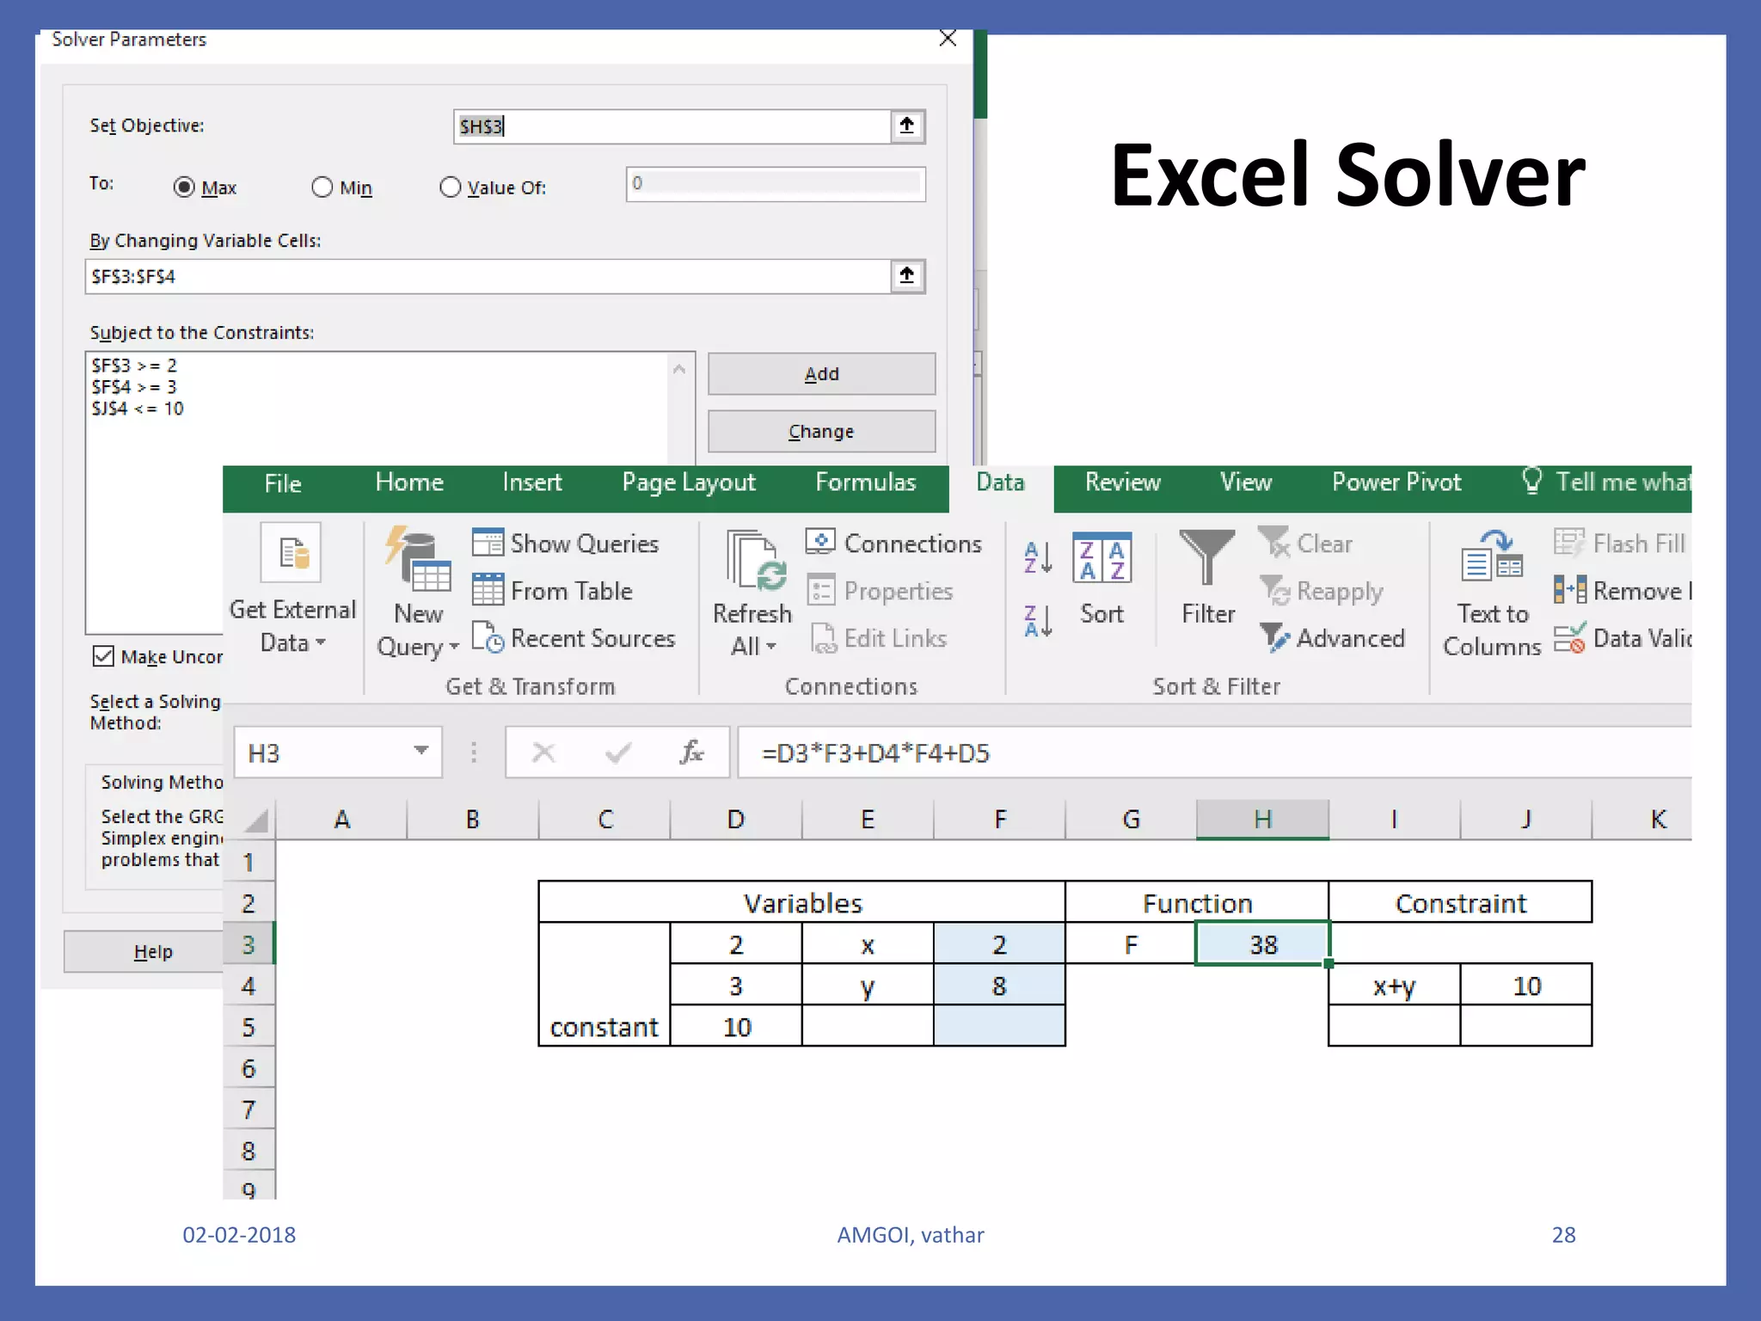Click the constraints list scroll up arrow
The width and height of the screenshot is (1761, 1321).
pyautogui.click(x=679, y=369)
